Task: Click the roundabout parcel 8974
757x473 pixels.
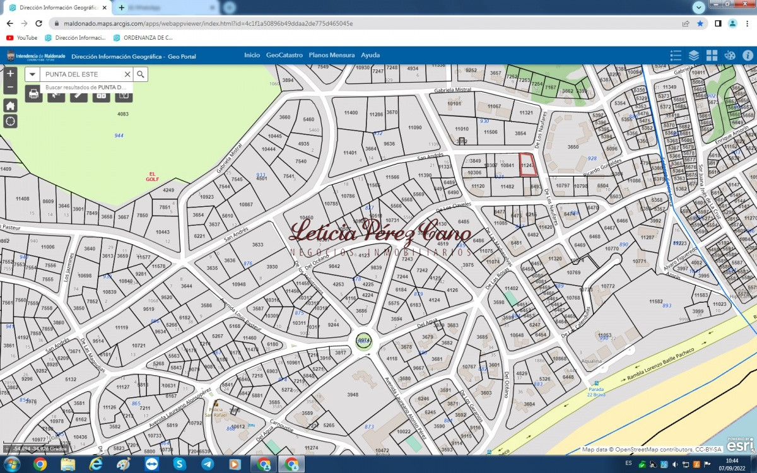Action: click(x=364, y=341)
